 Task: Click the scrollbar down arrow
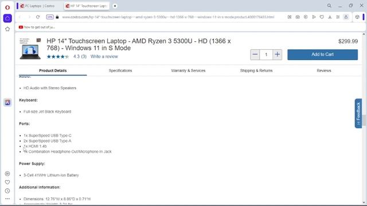click(x=364, y=203)
